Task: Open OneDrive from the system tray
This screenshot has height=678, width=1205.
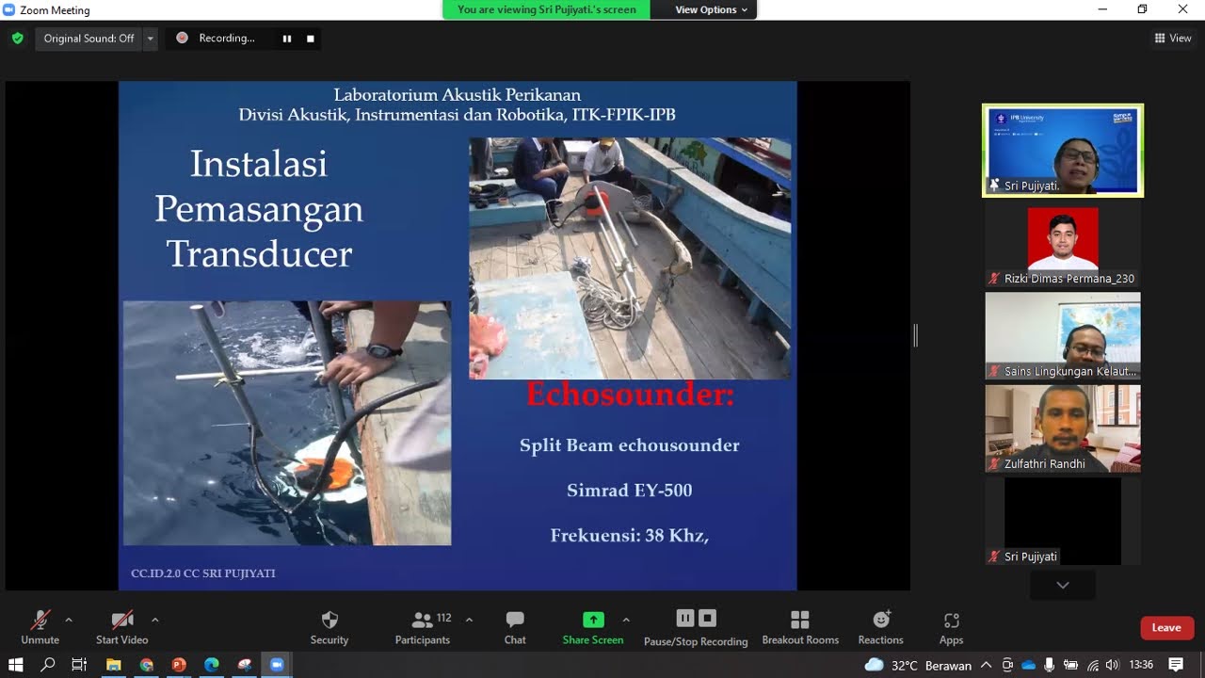Action: pyautogui.click(x=1028, y=665)
